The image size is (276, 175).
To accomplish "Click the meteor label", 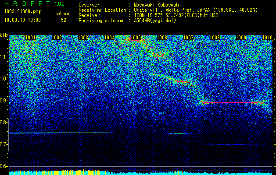I will 62,14.
